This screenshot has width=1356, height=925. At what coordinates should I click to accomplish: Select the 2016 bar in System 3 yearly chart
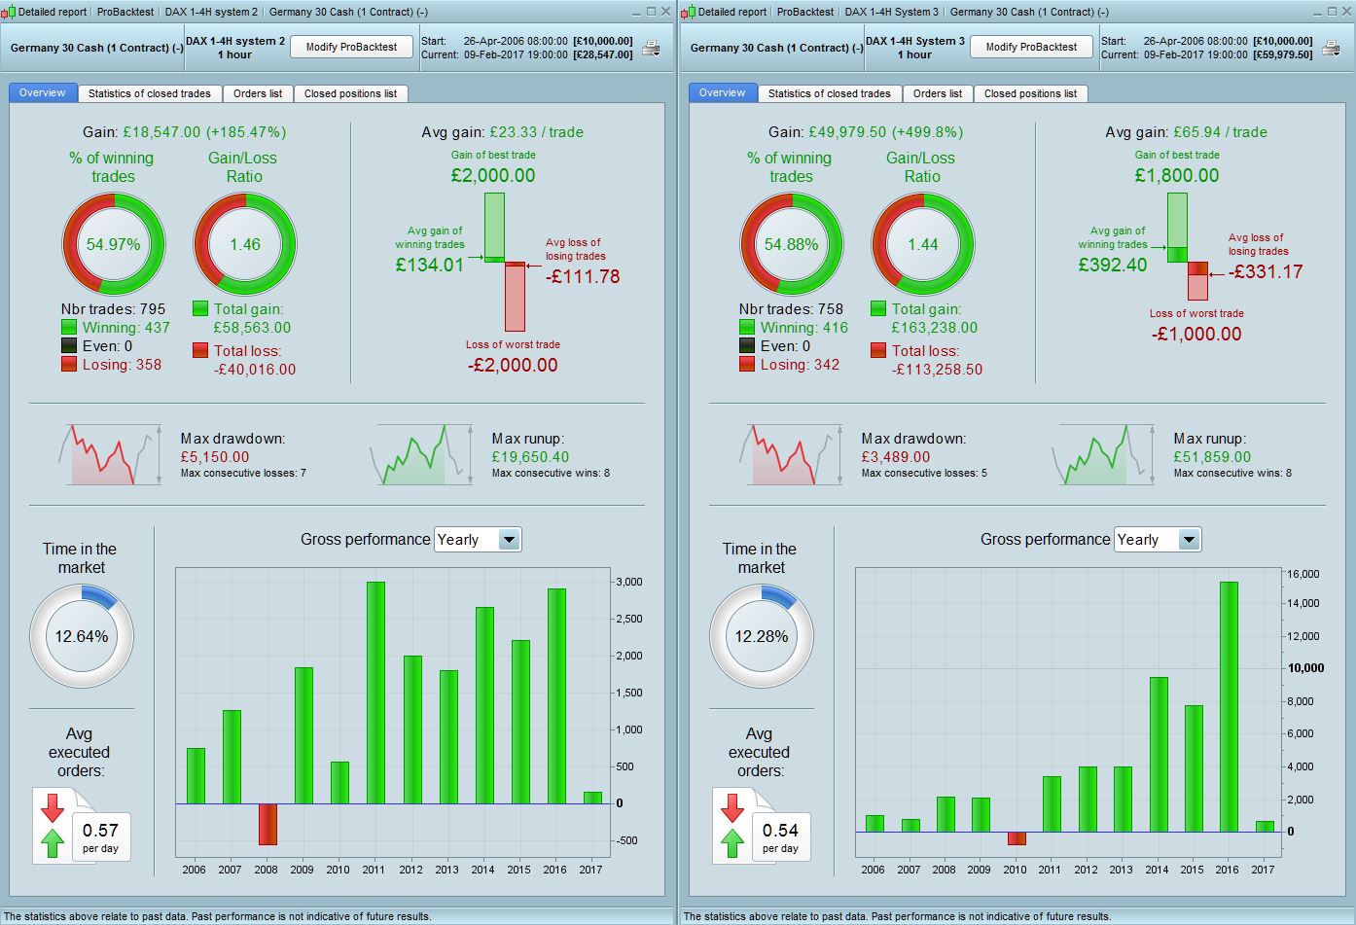(x=1229, y=707)
